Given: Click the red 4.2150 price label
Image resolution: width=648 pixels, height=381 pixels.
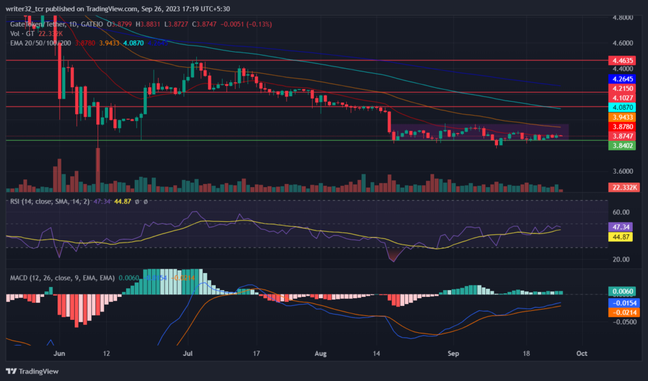Looking at the screenshot, I should point(623,88).
